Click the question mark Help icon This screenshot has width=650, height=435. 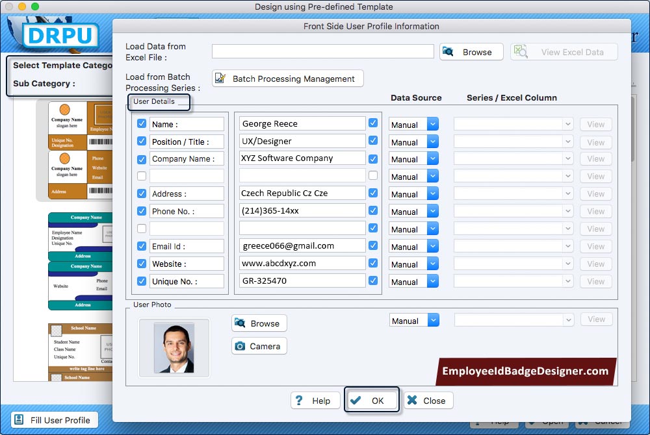coord(299,400)
